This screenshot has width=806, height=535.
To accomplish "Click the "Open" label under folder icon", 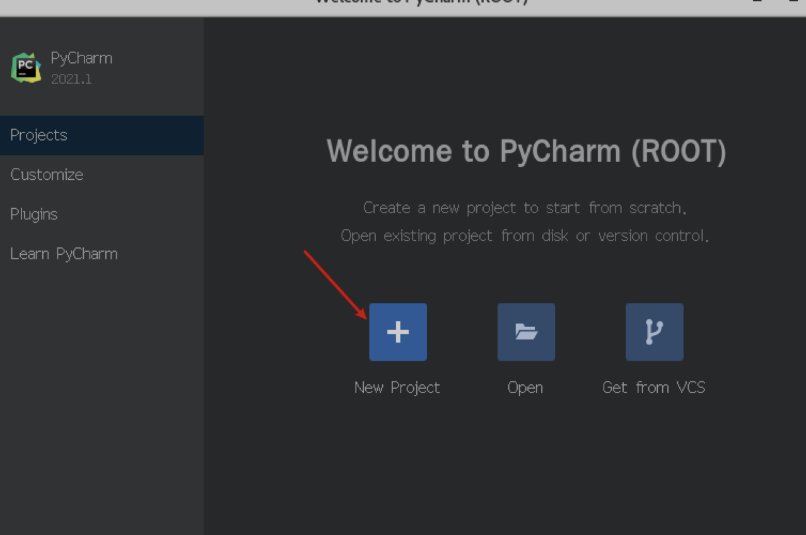I will tap(525, 388).
